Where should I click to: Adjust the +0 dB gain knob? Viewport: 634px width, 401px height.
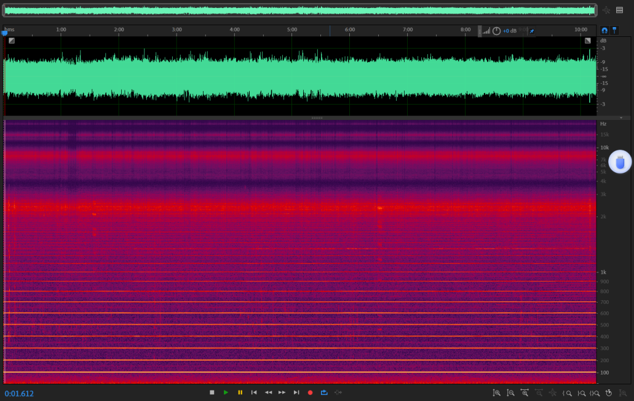[497, 31]
